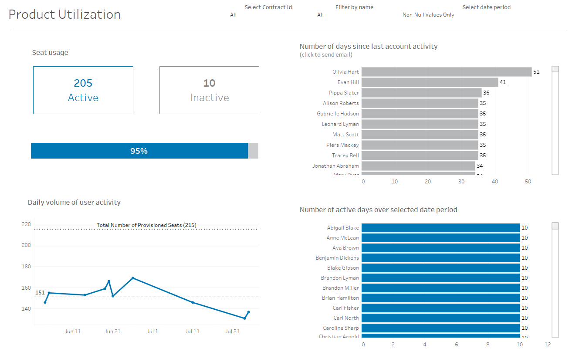Viewport: 579px width, 362px height.
Task: Click Pippa Slater's bar to send email
Action: coord(421,93)
